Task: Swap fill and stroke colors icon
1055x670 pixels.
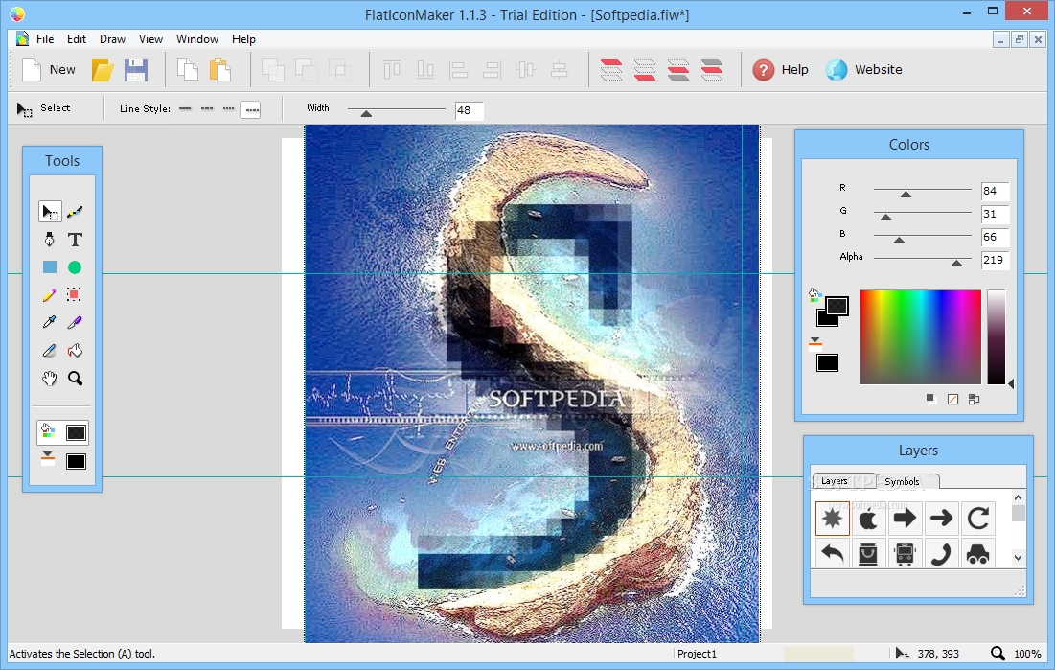Action: point(974,400)
